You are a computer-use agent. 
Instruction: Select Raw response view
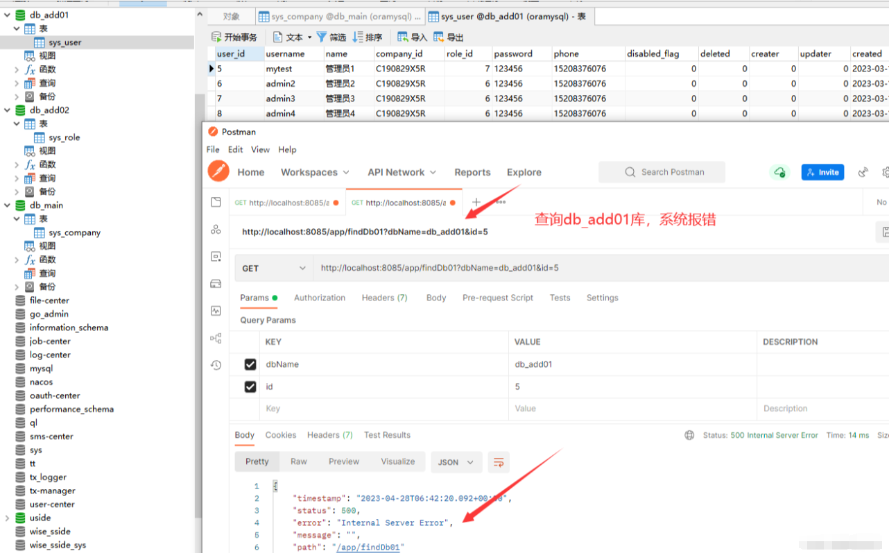coord(299,461)
